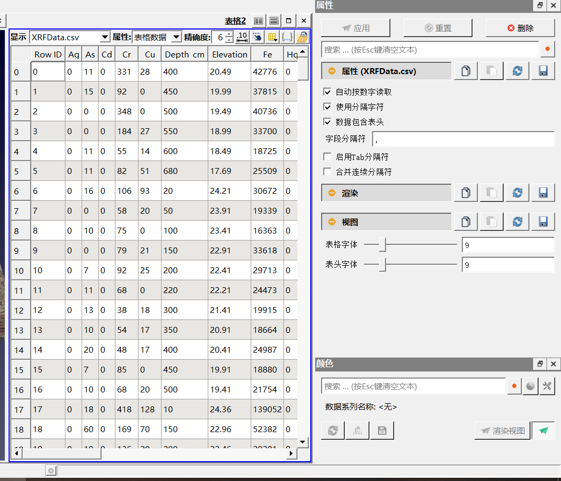Reset the 属性 (XRFData.csv) section to defaults

click(x=518, y=71)
